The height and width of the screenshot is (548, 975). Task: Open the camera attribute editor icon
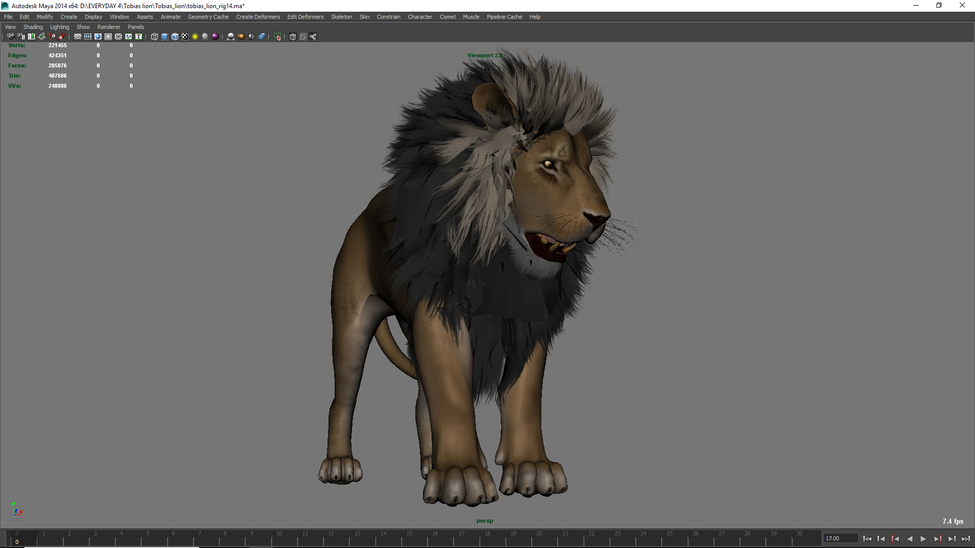tap(21, 37)
